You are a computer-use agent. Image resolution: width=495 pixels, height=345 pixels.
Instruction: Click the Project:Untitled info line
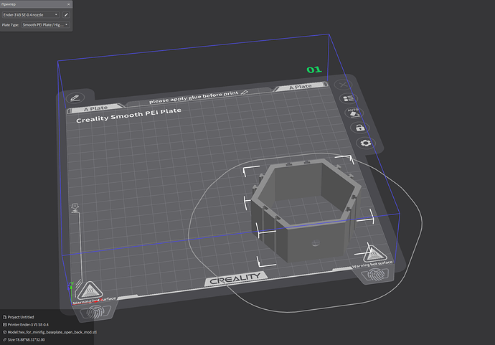pos(19,317)
